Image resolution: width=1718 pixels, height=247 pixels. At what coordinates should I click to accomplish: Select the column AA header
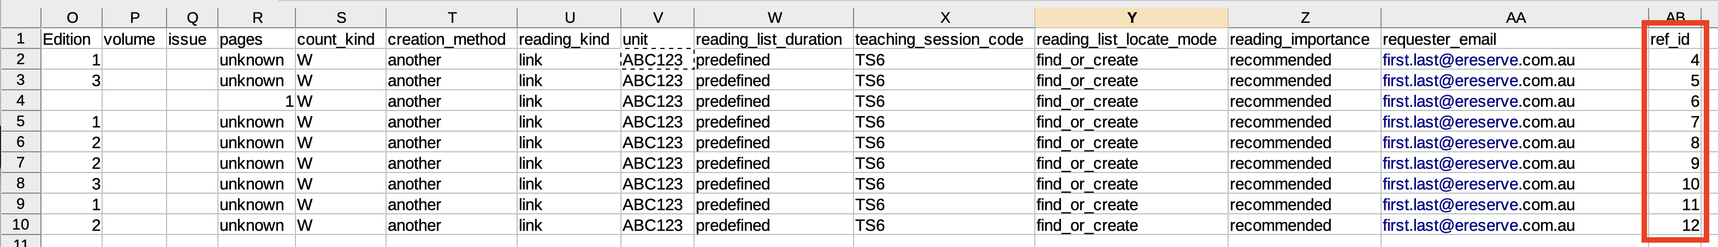coord(1515,18)
